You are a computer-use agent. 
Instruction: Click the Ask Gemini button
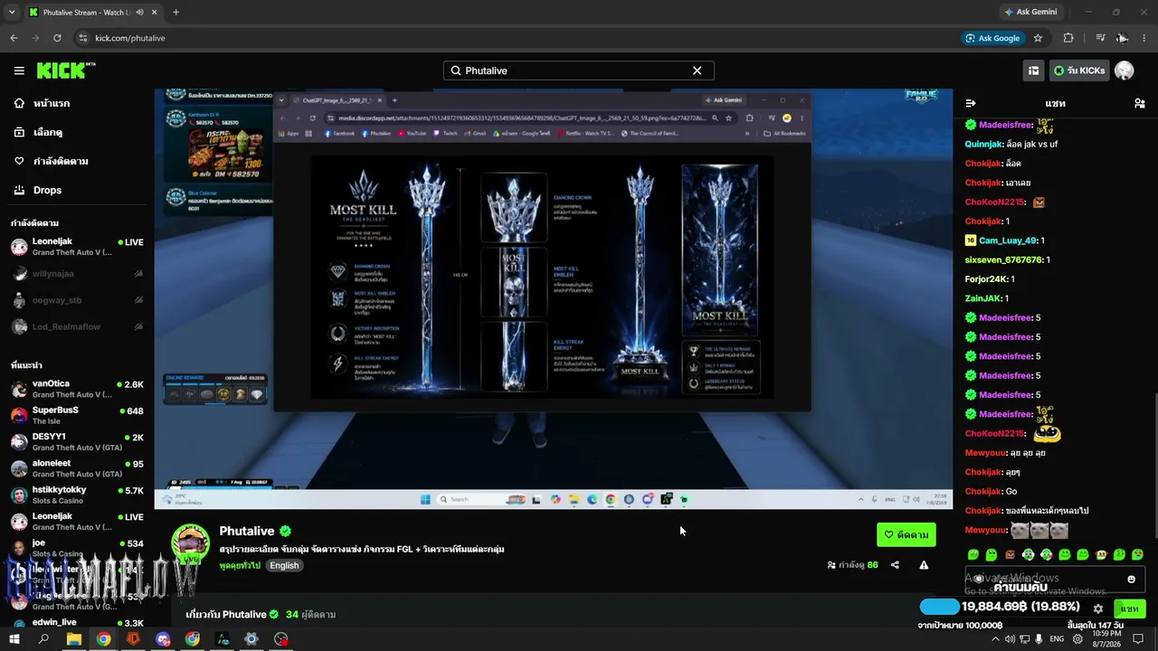(x=1030, y=12)
